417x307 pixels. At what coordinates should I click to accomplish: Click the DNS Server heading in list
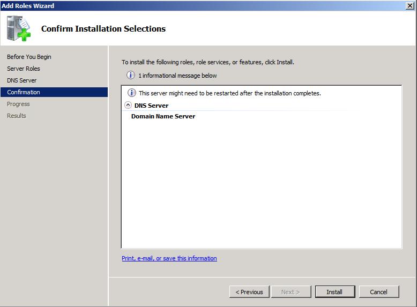tap(151, 106)
